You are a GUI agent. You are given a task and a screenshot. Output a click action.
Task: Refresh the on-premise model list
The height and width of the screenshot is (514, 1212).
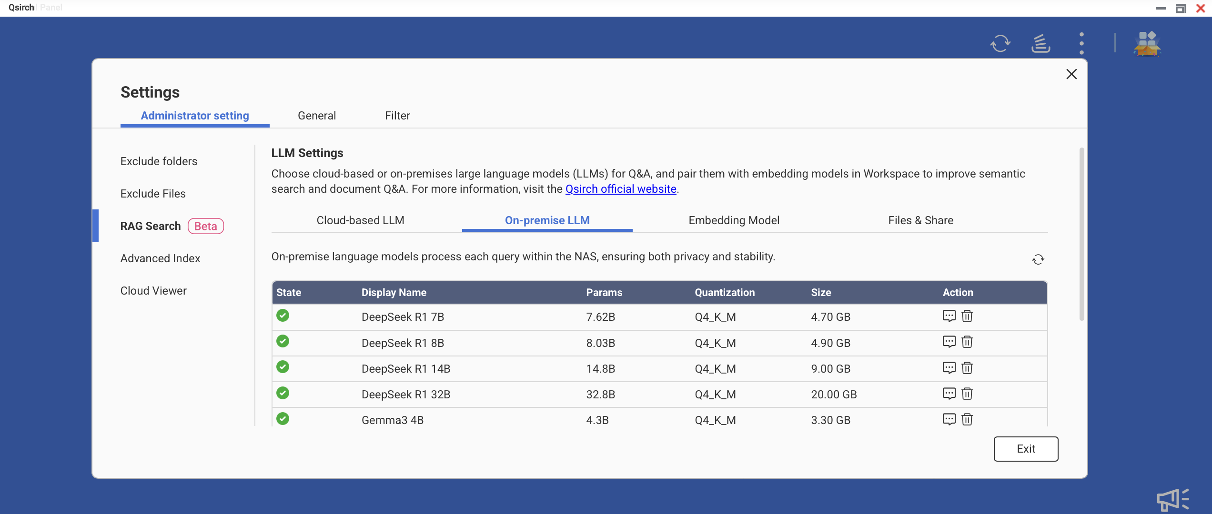1038,259
